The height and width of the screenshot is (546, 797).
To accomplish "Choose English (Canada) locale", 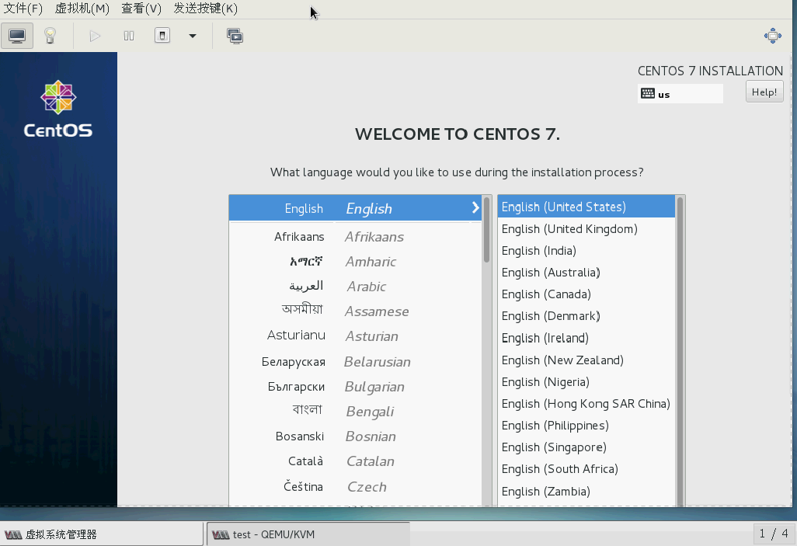I will tap(586, 294).
